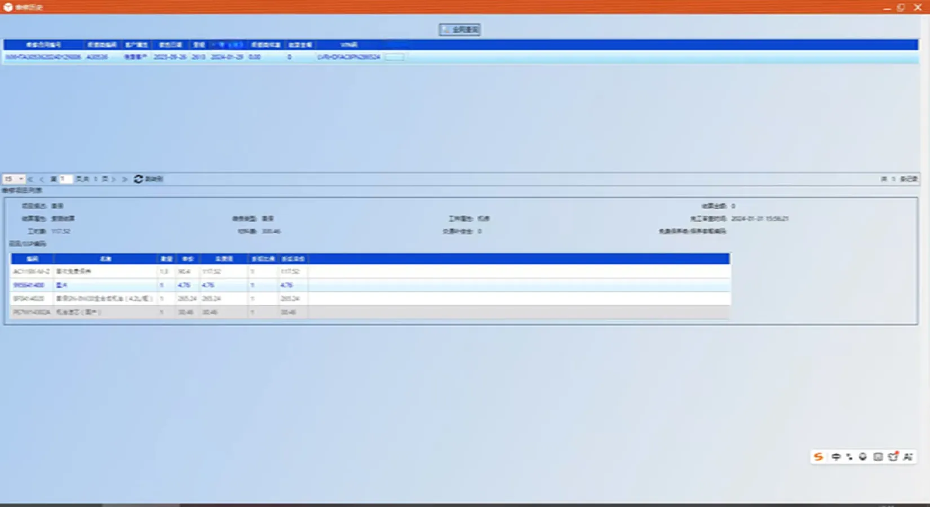Screen dimensions: 930x507
Task: Toggle Chinese/English mode on Sogou toolbar
Action: pos(836,457)
